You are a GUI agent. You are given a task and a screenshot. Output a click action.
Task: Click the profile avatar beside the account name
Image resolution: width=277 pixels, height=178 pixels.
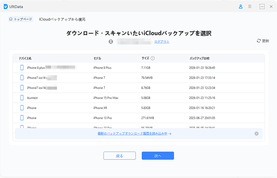tap(111, 41)
